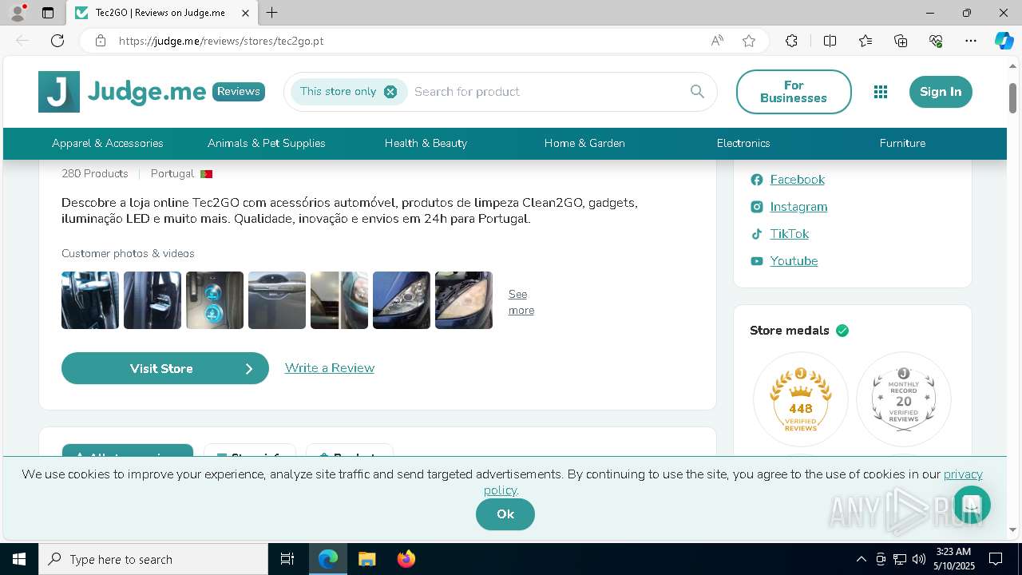Select Animals & Pet Supplies category
This screenshot has height=575, width=1022.
pyautogui.click(x=267, y=144)
